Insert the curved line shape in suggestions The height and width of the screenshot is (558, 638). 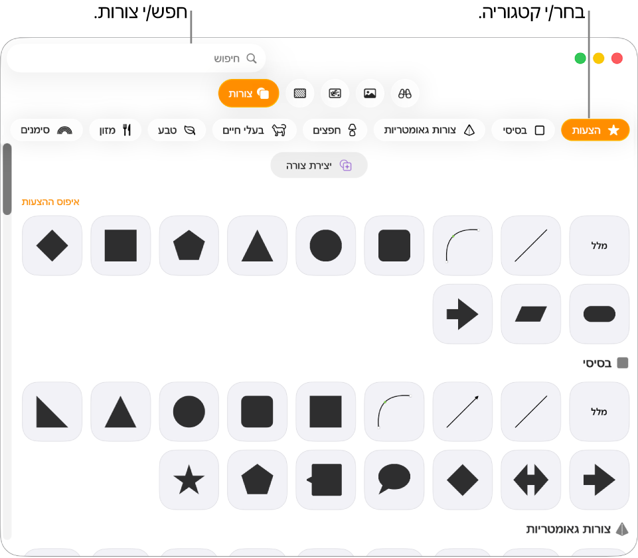462,245
